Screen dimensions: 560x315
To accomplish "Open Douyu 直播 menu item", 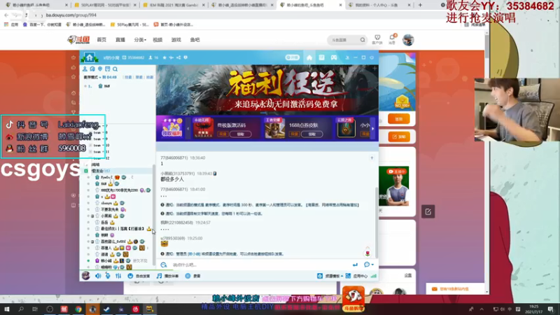I will click(120, 40).
